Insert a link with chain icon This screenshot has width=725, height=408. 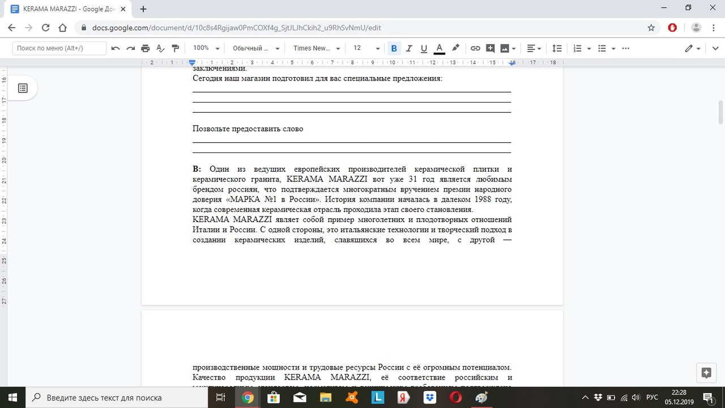(475, 48)
